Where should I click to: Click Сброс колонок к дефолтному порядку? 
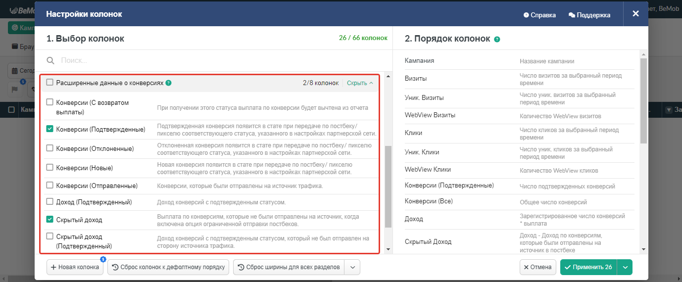click(x=168, y=267)
